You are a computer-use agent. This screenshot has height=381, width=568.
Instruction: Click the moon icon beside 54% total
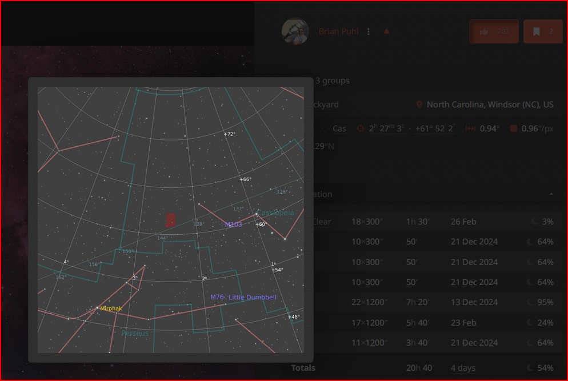tap(530, 368)
